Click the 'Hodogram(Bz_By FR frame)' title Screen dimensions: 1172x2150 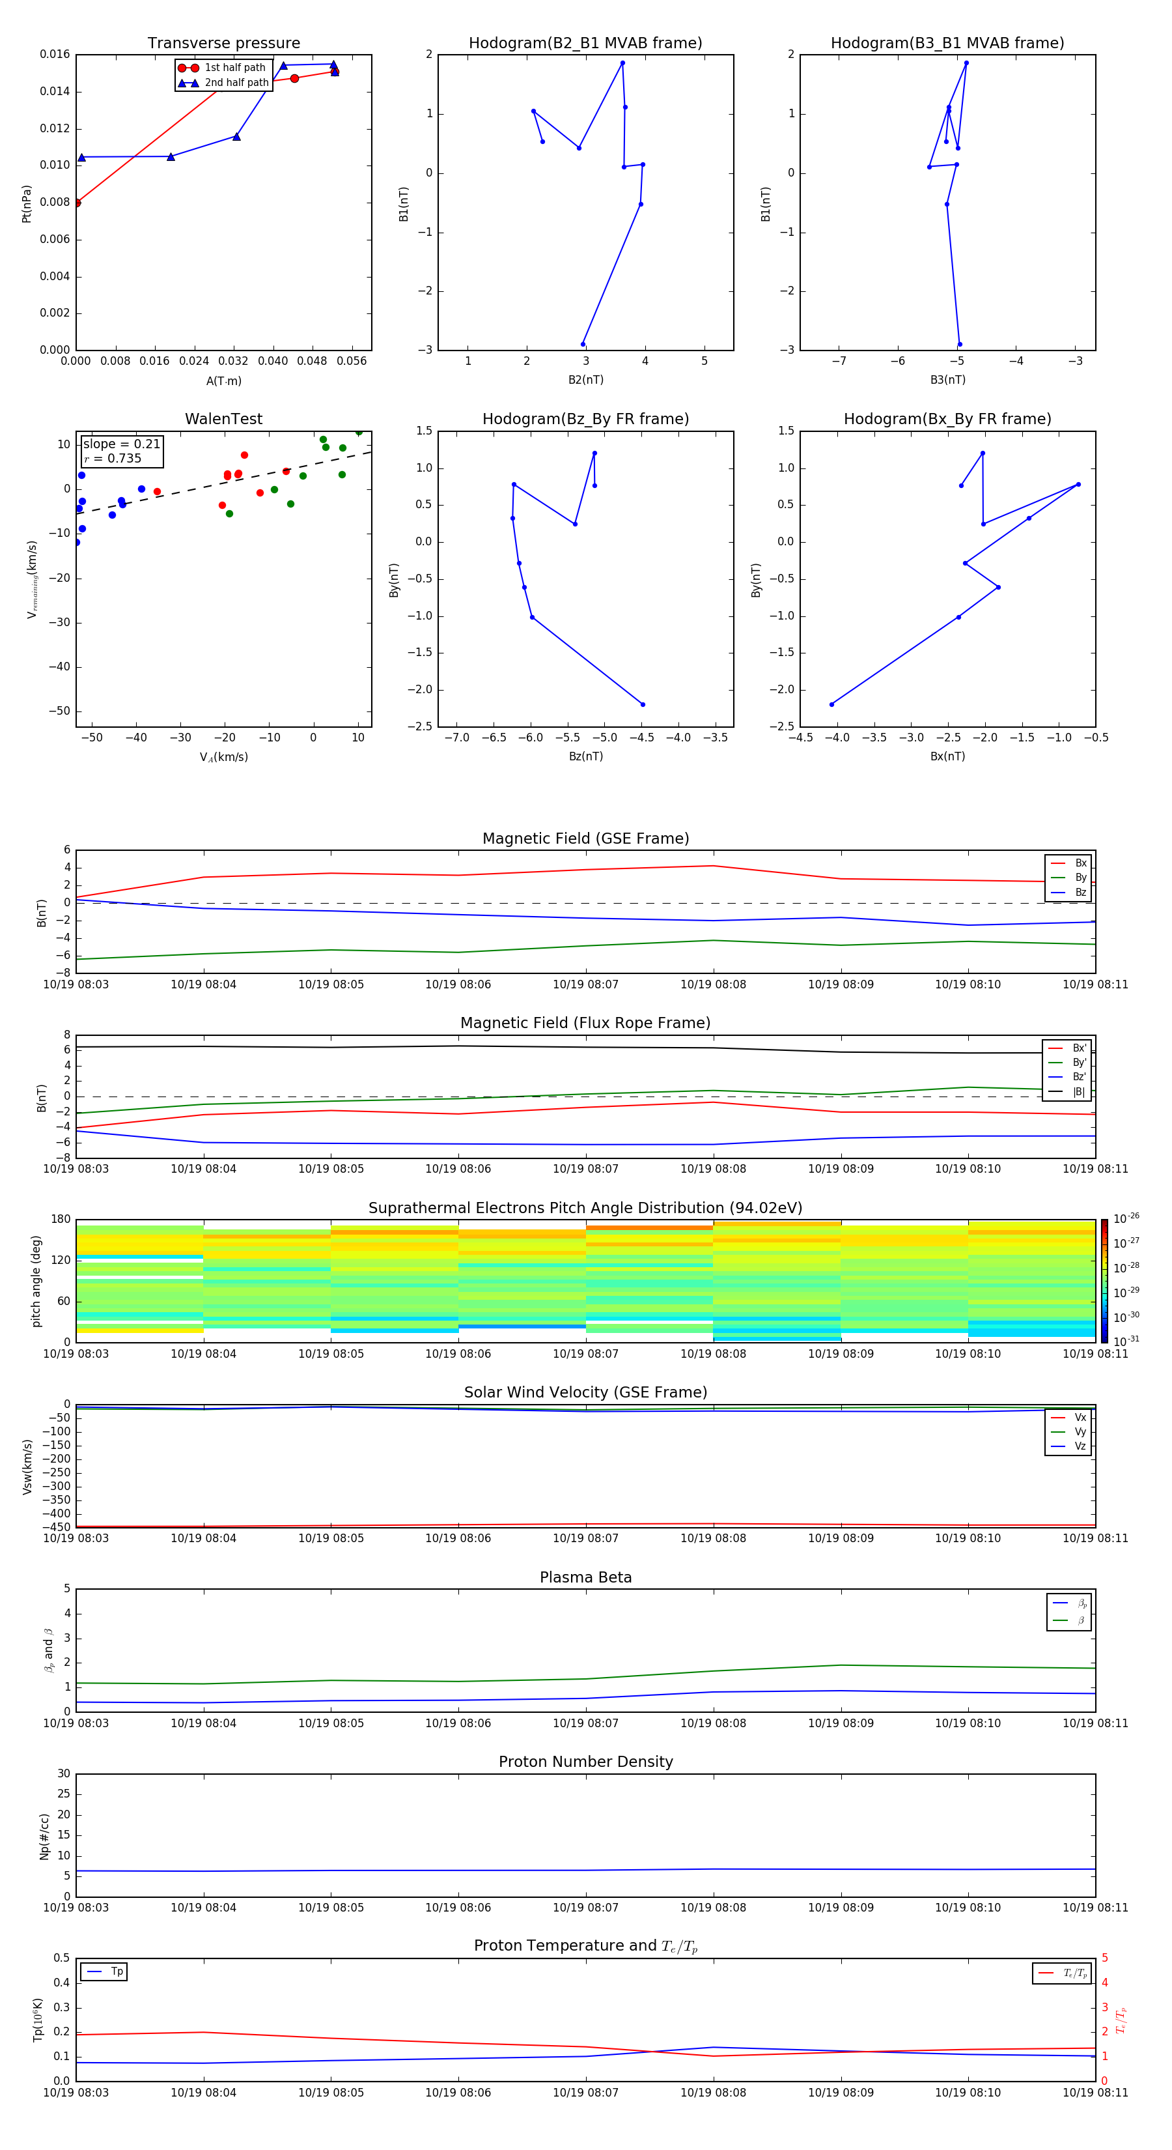[585, 419]
